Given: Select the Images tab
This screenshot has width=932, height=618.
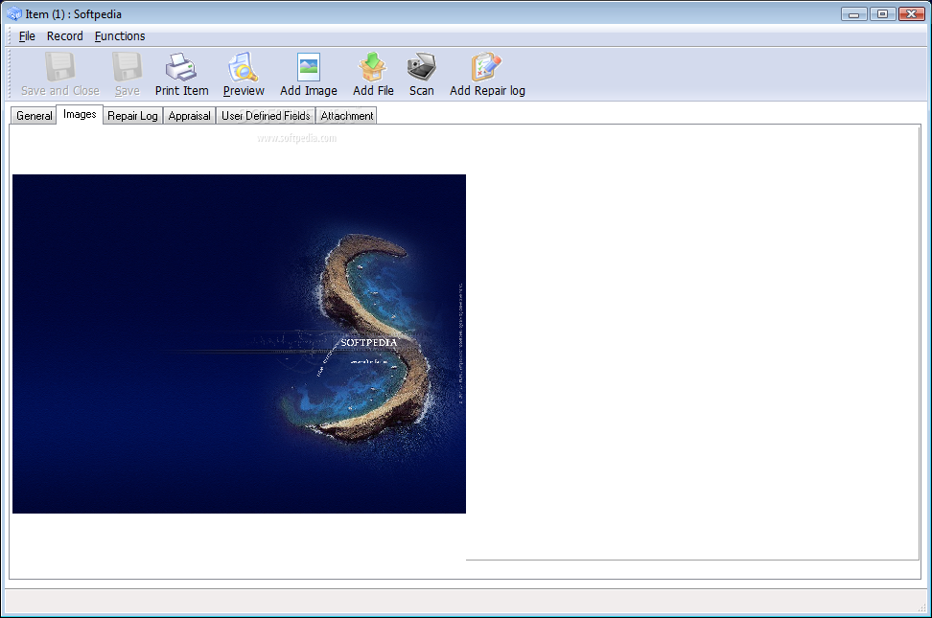Looking at the screenshot, I should point(80,115).
